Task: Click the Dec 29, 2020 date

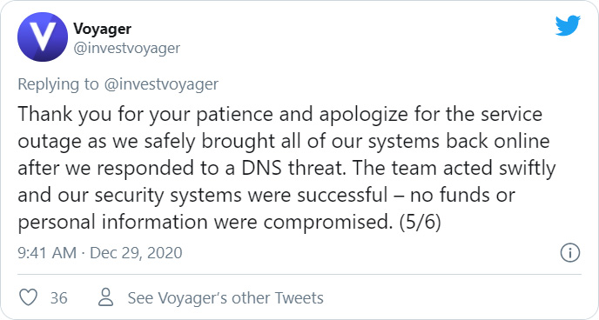Action: pyautogui.click(x=136, y=253)
